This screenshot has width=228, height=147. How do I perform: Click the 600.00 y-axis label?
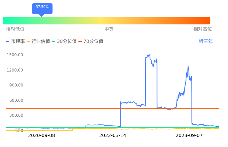16,100
